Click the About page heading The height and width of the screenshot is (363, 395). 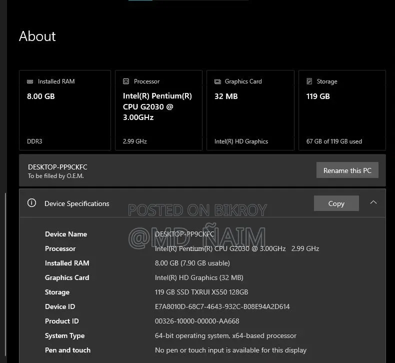pos(37,36)
